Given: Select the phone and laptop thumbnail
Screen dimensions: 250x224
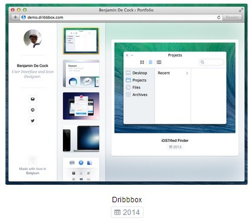Looking at the screenshot, I should click(81, 138).
